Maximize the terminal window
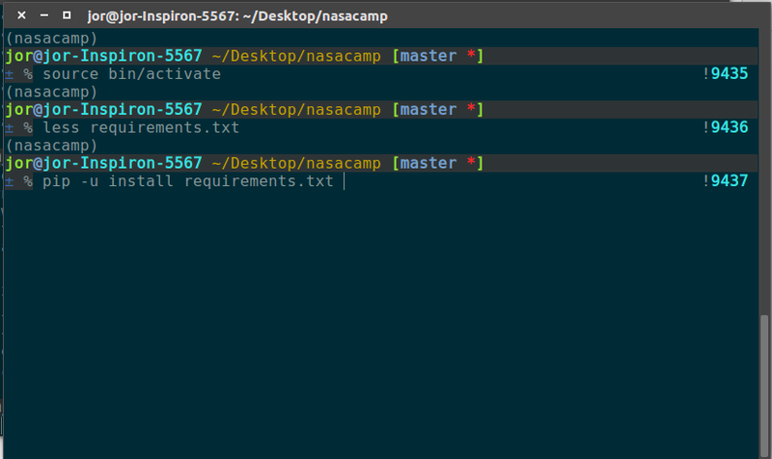 coord(66,16)
